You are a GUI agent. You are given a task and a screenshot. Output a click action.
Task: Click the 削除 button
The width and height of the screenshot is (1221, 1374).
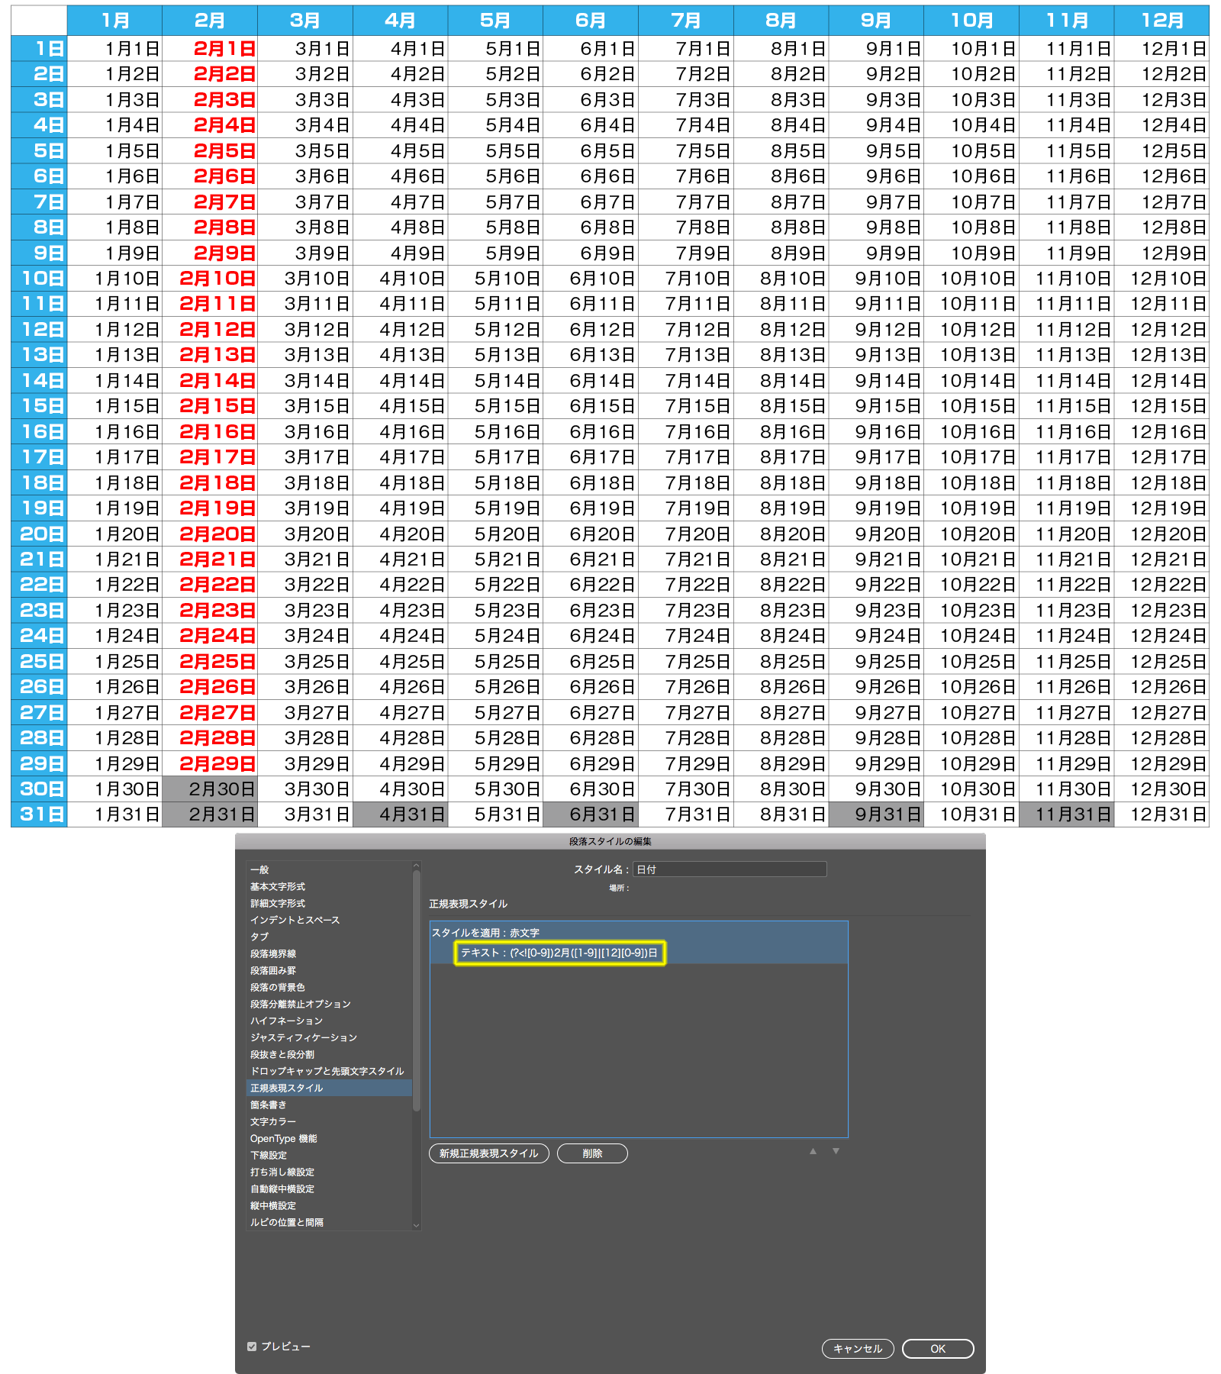click(592, 1153)
